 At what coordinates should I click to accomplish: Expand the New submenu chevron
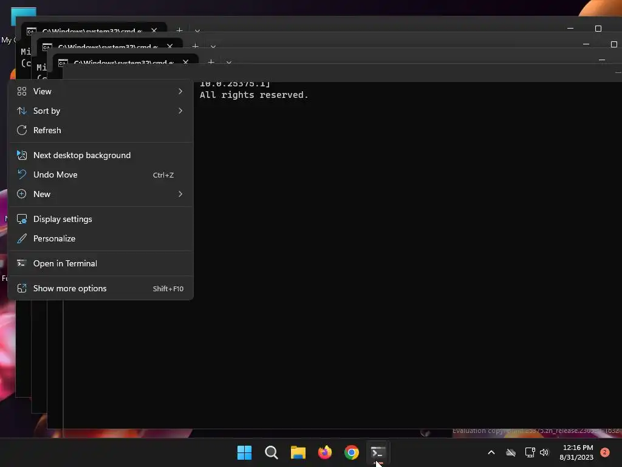pyautogui.click(x=180, y=194)
